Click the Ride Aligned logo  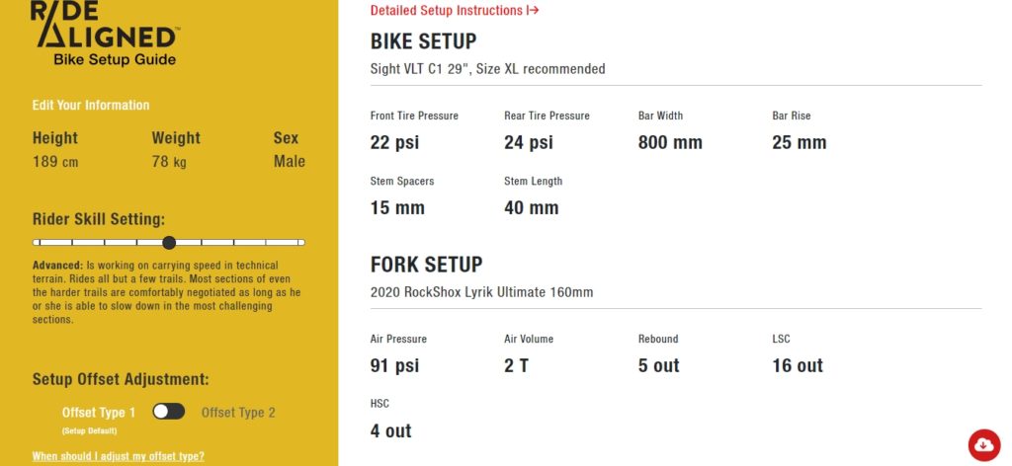105,33
